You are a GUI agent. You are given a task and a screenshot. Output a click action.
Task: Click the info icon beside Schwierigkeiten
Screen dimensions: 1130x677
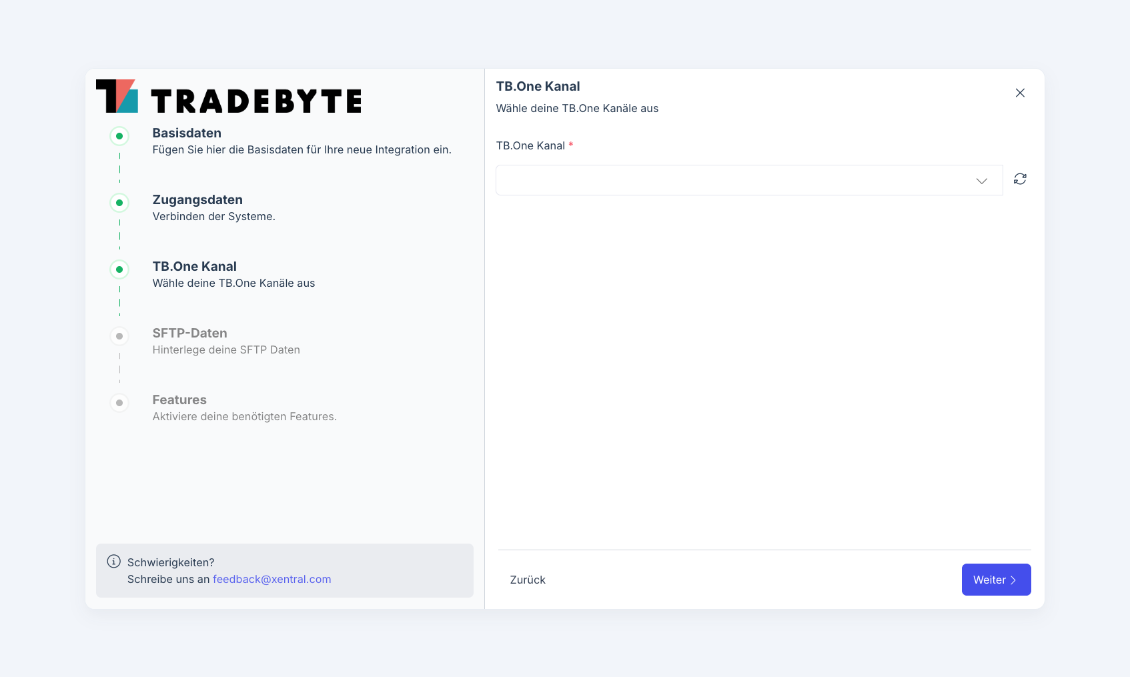(114, 562)
